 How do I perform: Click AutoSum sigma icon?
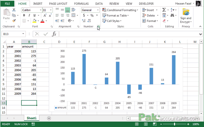click(x=164, y=10)
